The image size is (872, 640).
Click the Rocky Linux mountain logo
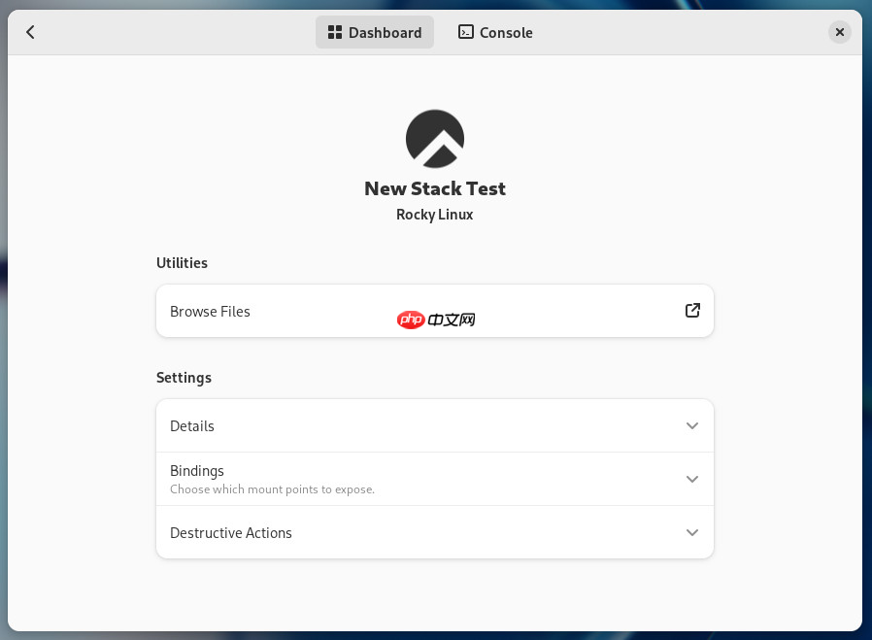click(434, 138)
